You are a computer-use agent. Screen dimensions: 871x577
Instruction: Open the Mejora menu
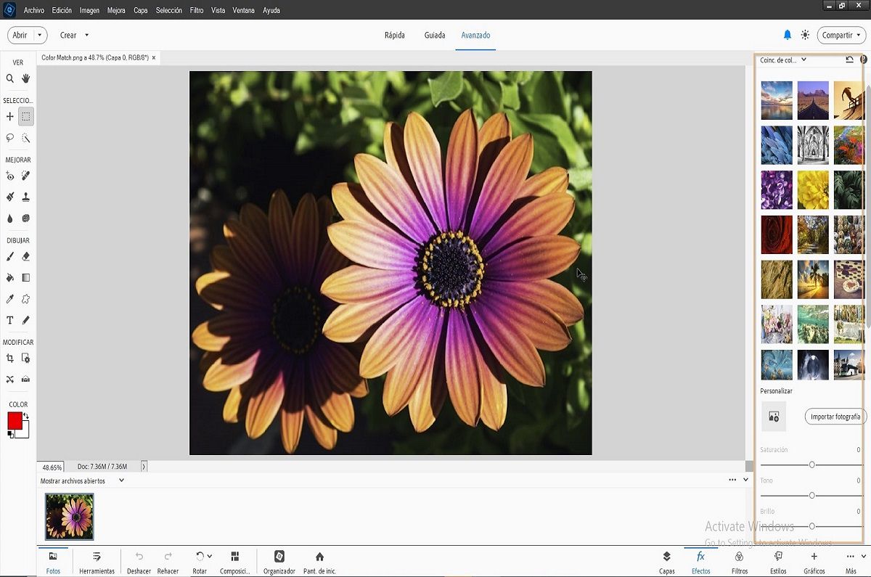(x=116, y=11)
